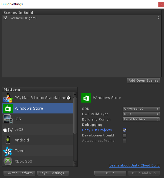
Task: Disable the Unity C# Projects checkbox
Action: click(124, 130)
